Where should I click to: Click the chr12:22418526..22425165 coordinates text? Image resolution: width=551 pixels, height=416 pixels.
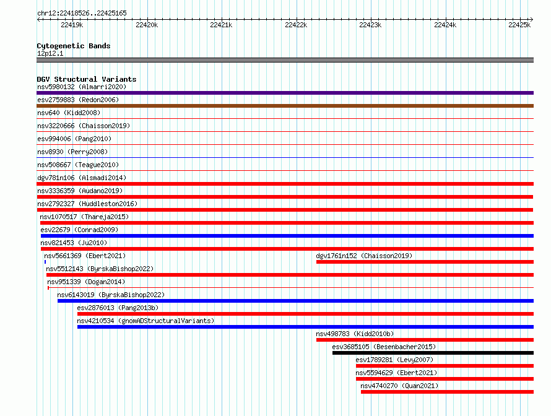pos(82,13)
